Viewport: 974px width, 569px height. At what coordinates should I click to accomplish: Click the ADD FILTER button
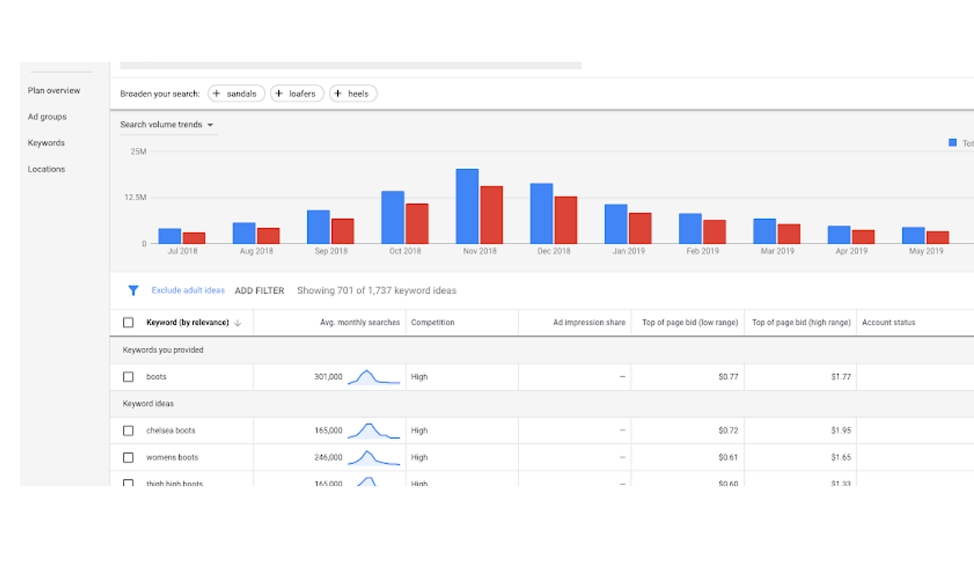259,291
